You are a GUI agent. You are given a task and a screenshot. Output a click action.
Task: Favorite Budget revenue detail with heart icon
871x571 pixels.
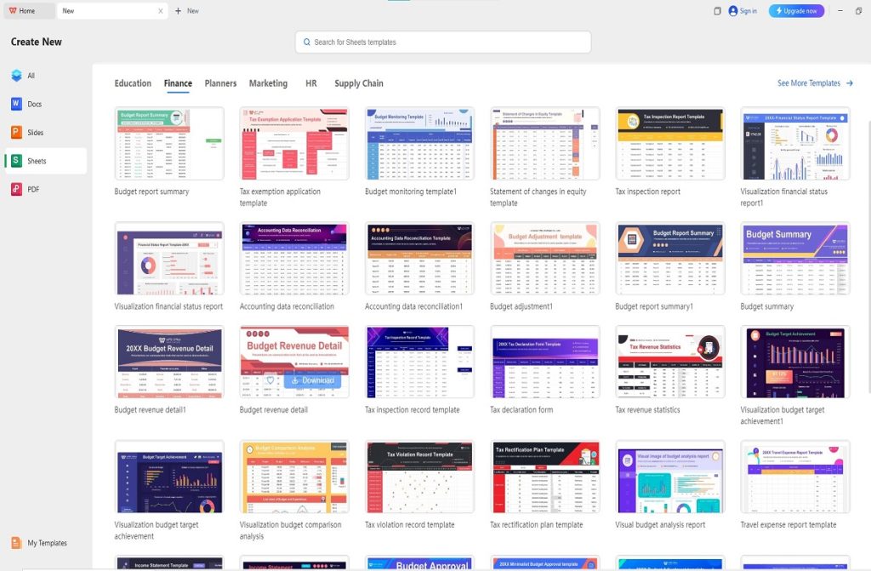pyautogui.click(x=270, y=380)
